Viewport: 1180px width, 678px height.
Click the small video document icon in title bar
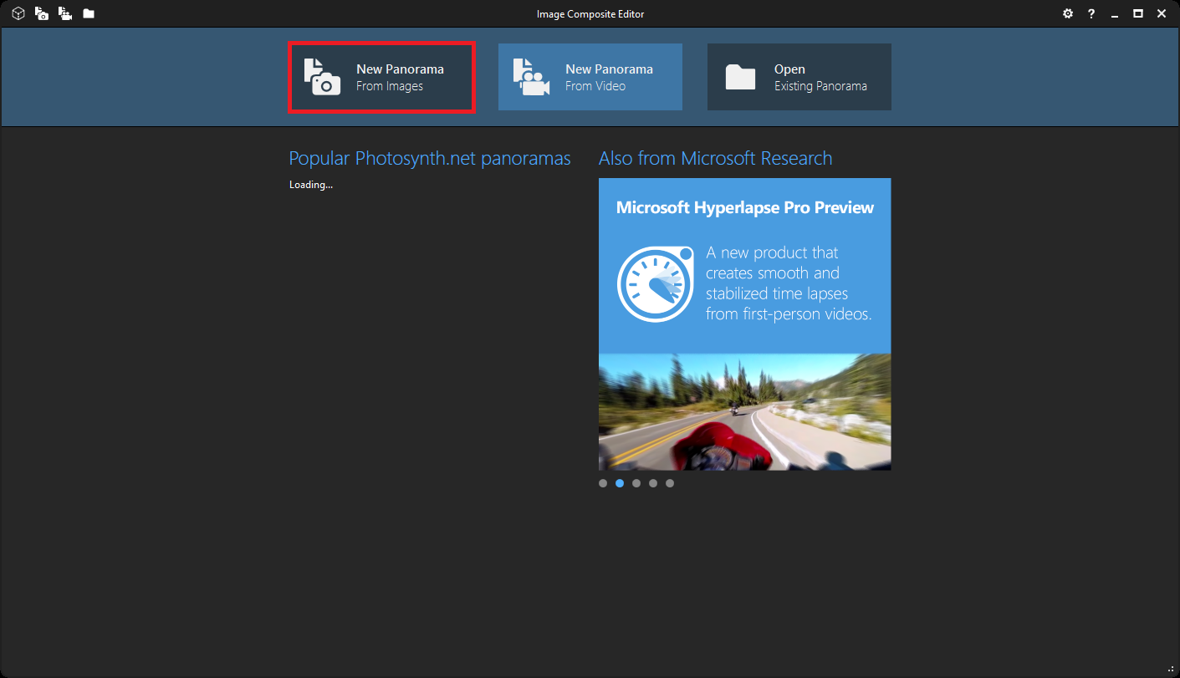pyautogui.click(x=65, y=13)
